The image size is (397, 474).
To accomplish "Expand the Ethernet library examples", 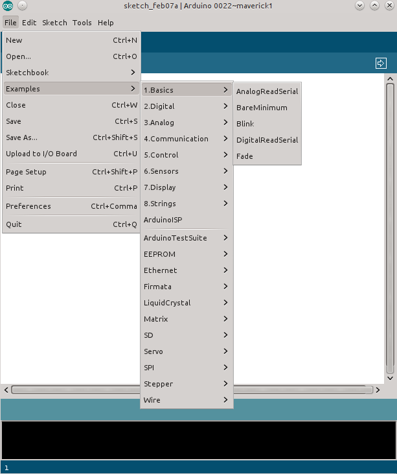I will click(x=187, y=270).
